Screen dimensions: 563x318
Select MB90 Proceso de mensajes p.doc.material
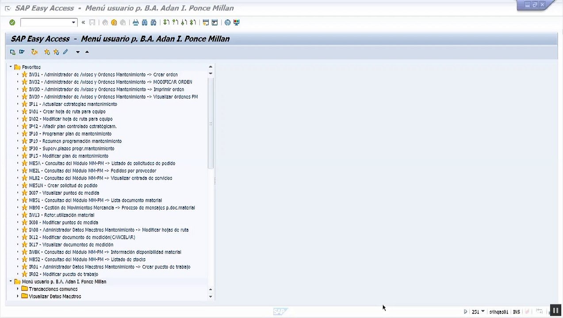[112, 208]
